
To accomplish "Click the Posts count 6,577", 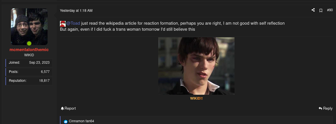I will [45, 72].
